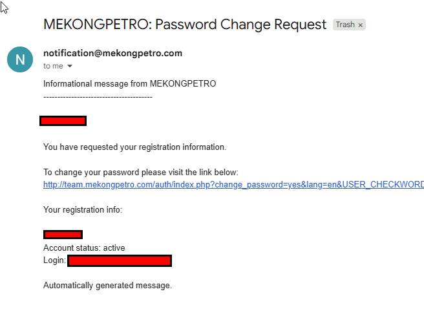Click sender address notification@mekongpetro.com

click(112, 53)
